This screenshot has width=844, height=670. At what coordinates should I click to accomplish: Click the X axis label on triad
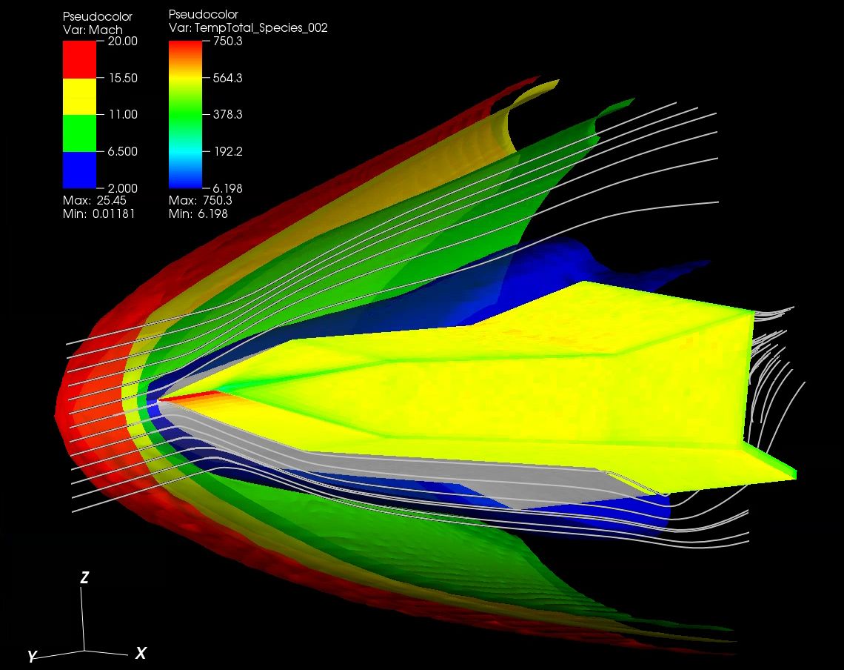141,653
